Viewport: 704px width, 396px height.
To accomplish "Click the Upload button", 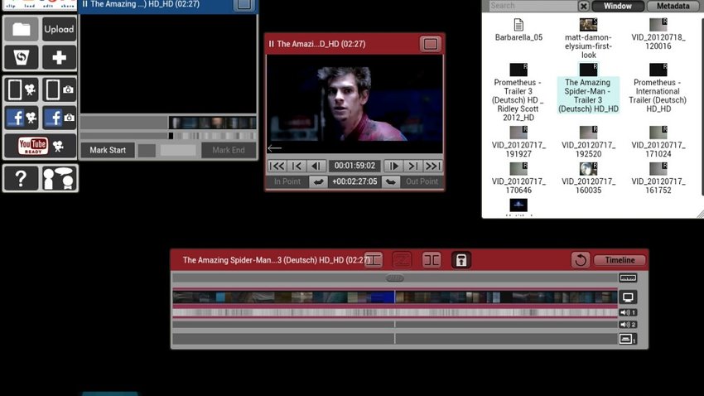I will click(59, 30).
